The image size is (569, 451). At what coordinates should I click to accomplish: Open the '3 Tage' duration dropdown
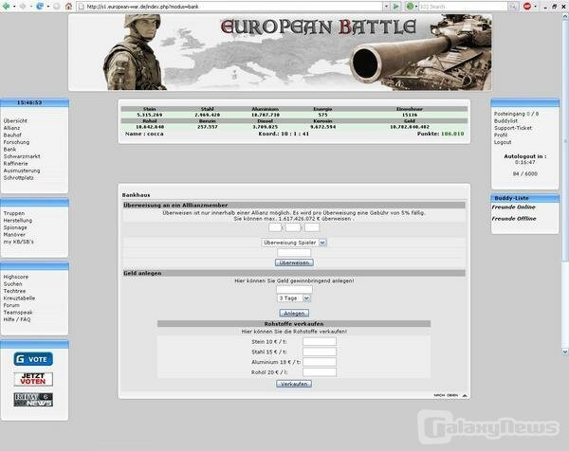[294, 298]
